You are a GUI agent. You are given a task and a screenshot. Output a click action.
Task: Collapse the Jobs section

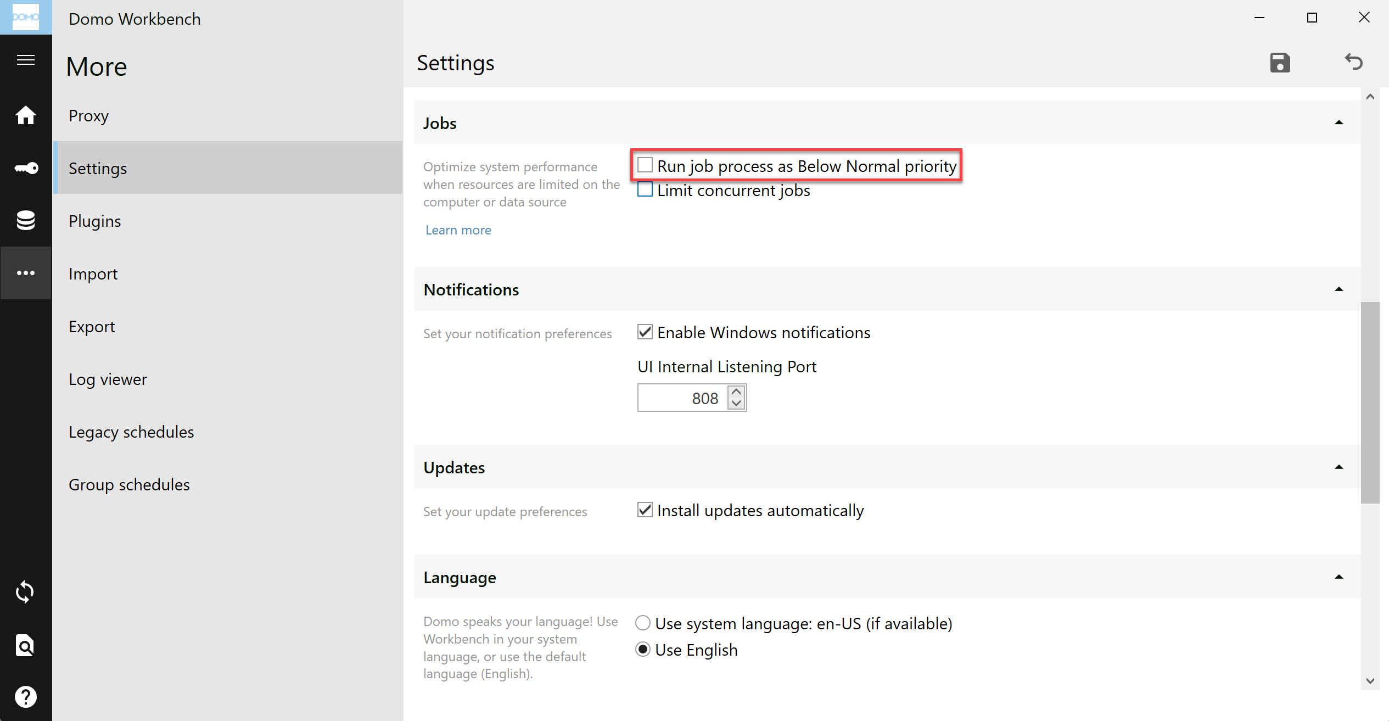1339,122
